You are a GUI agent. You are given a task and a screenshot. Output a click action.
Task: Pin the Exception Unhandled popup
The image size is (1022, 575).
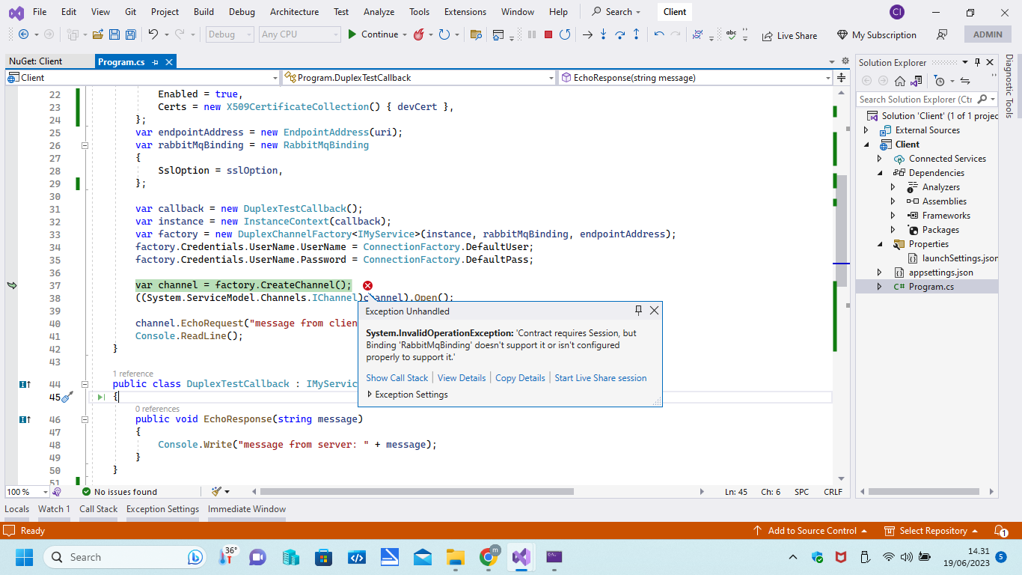coord(638,310)
